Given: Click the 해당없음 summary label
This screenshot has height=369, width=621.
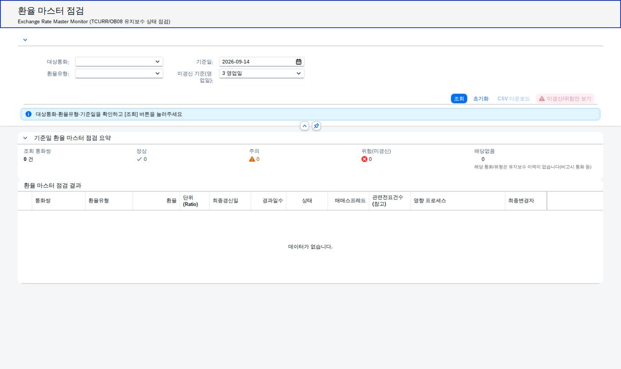Looking at the screenshot, I should click(x=484, y=151).
